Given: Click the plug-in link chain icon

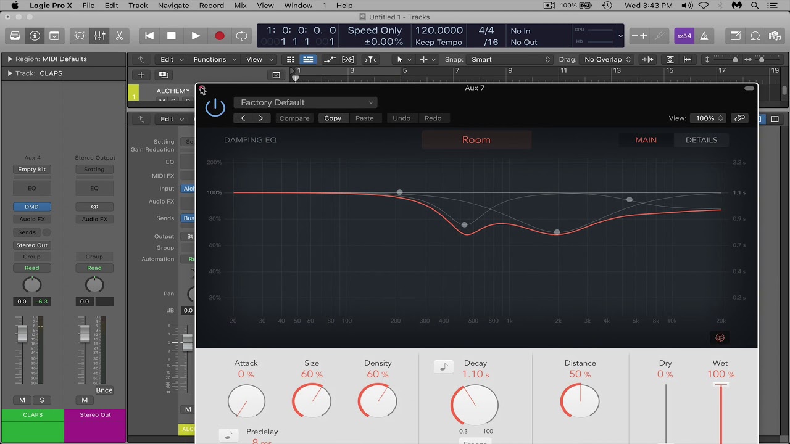Looking at the screenshot, I should [x=739, y=118].
